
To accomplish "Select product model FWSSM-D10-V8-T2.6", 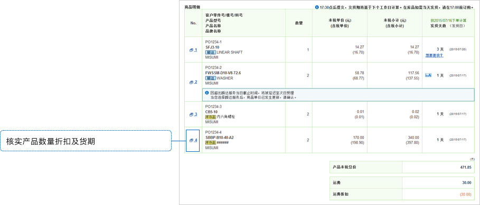I will tap(223, 73).
